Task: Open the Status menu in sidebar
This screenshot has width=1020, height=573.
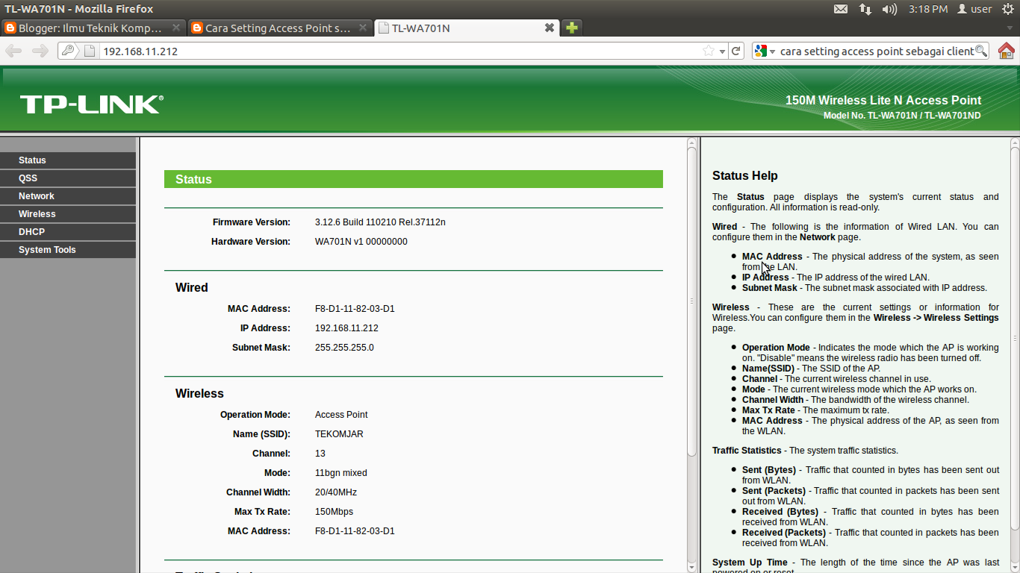Action: (x=68, y=160)
